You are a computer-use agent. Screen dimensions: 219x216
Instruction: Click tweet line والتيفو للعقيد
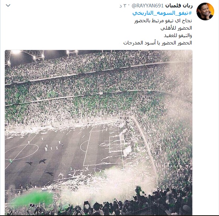178,36
